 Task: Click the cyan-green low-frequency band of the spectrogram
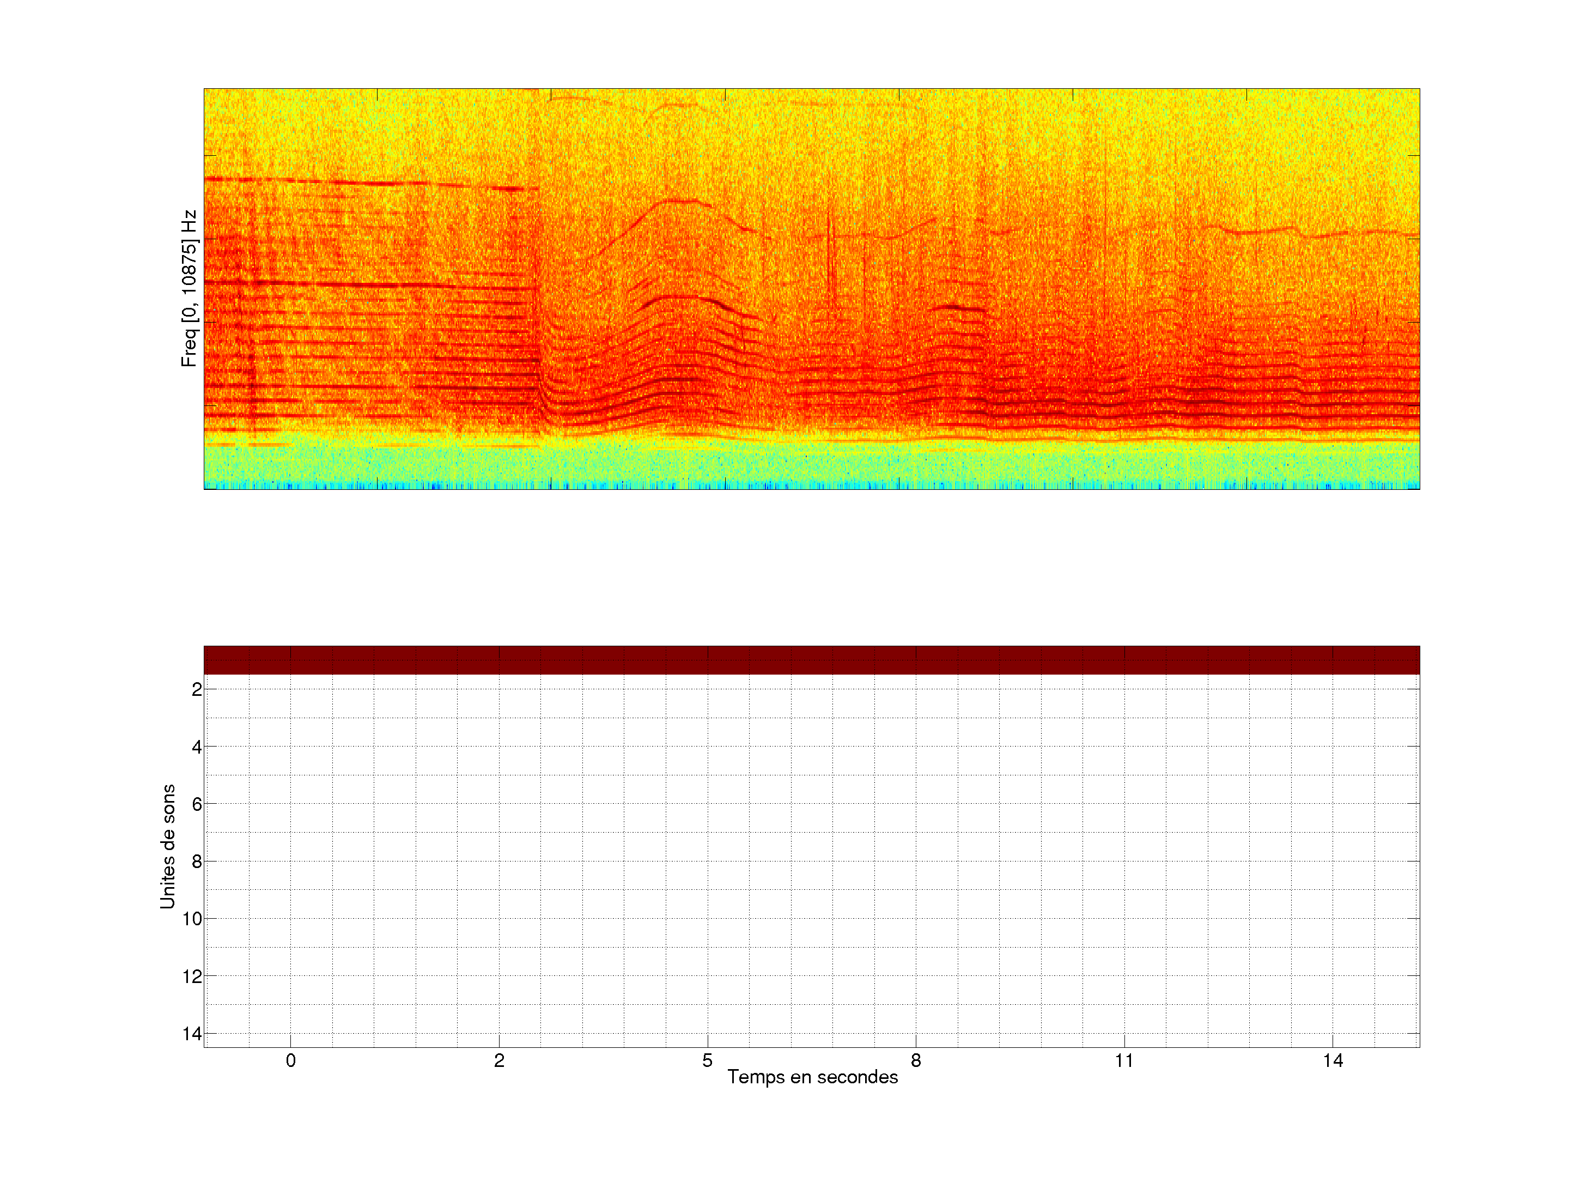coord(811,465)
